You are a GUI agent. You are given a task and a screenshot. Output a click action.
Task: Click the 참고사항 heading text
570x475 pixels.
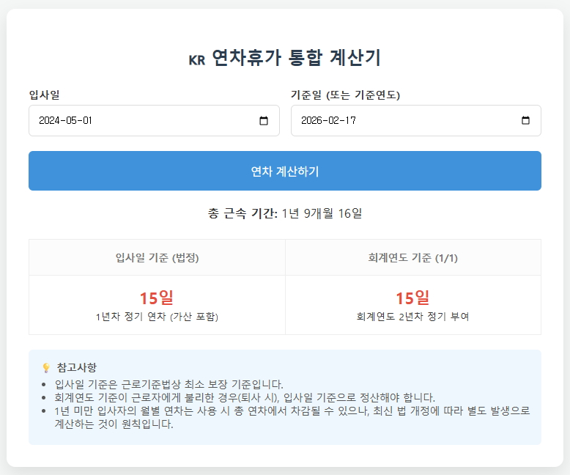(x=76, y=367)
